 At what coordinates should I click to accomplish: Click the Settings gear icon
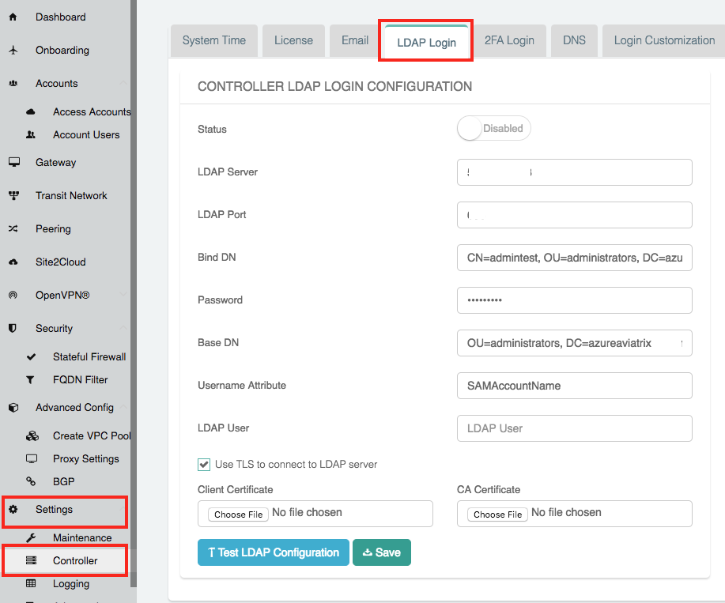click(x=13, y=510)
